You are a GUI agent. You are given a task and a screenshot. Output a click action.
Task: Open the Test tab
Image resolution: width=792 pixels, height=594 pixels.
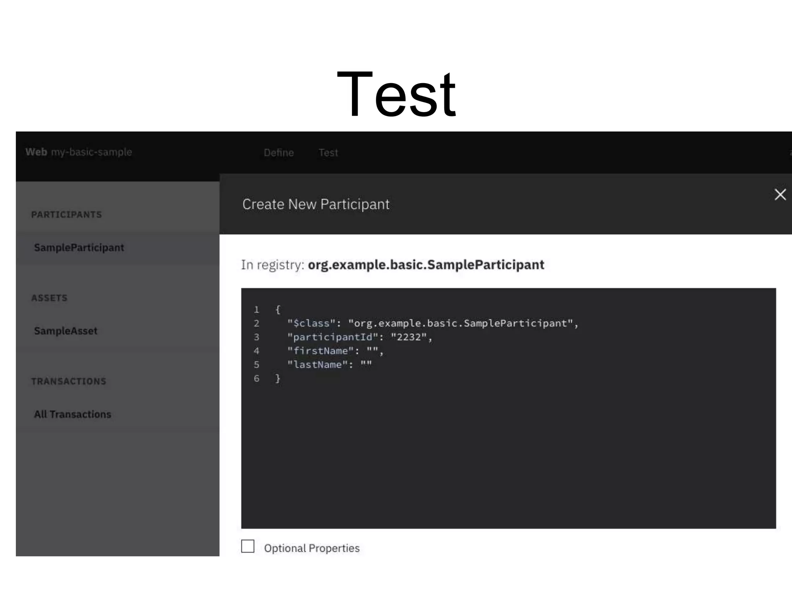click(328, 153)
